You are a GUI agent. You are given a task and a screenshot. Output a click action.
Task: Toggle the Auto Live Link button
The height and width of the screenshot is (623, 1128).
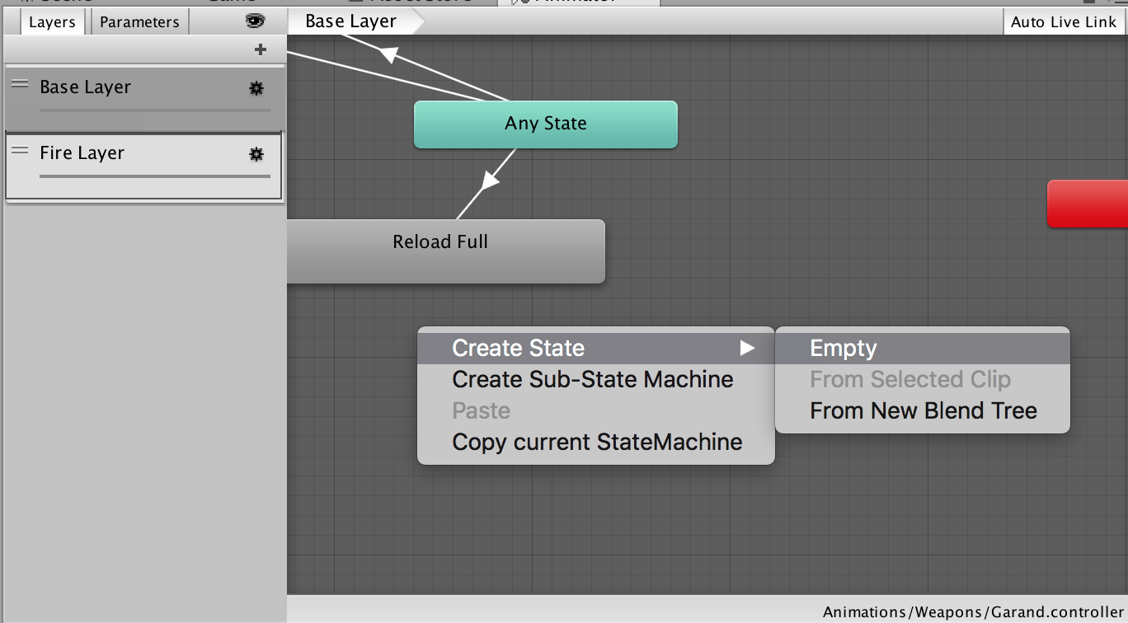pyautogui.click(x=1063, y=22)
